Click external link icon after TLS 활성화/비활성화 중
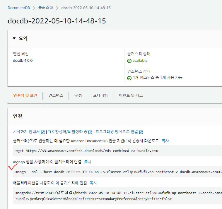The height and width of the screenshot is (209, 222). pyautogui.click(x=90, y=132)
